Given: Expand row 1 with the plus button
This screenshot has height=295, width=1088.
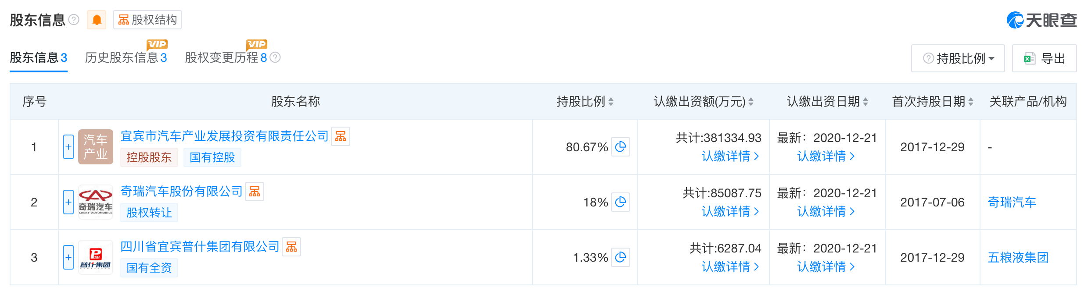Looking at the screenshot, I should tap(68, 147).
